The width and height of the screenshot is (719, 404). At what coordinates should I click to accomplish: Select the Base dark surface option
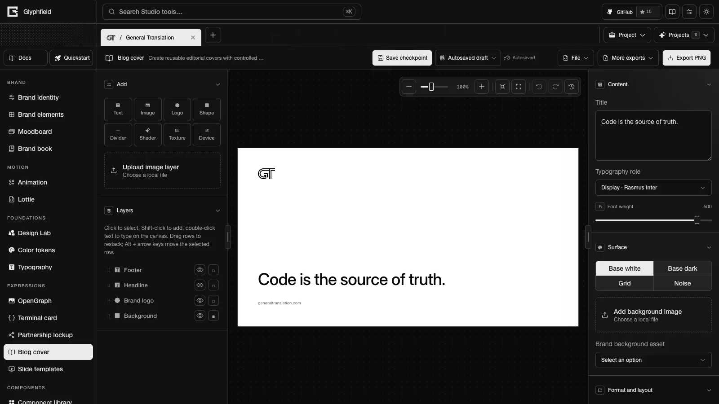click(x=682, y=268)
